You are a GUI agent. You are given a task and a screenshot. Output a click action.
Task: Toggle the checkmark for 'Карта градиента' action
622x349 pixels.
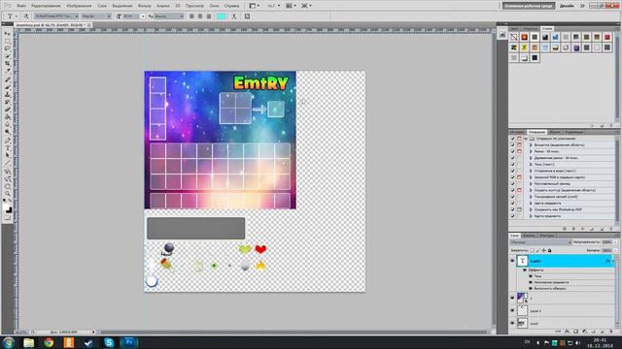(x=512, y=216)
